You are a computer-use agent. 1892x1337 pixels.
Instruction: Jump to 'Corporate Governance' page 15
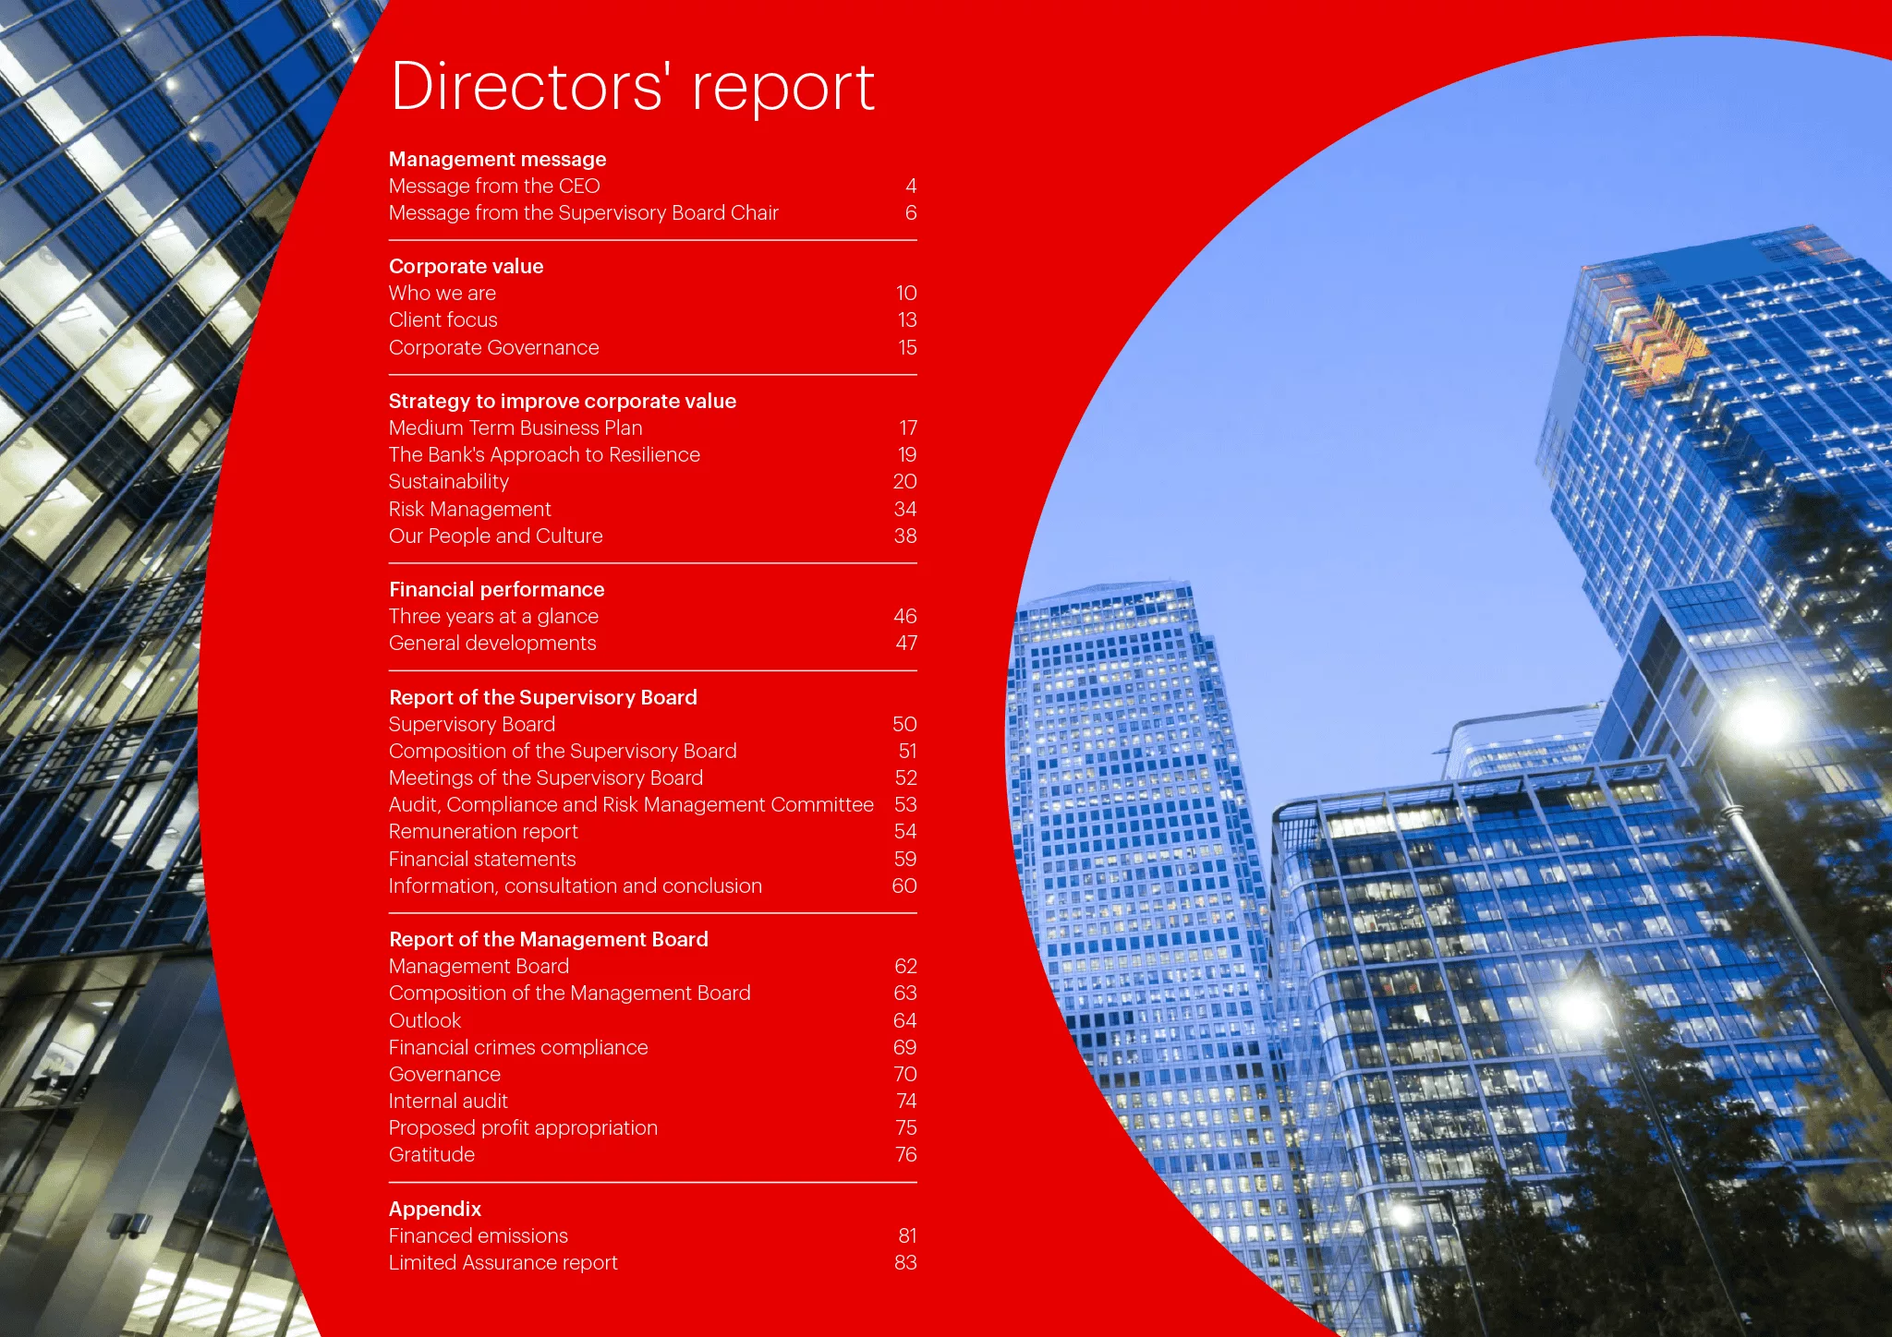click(x=652, y=348)
